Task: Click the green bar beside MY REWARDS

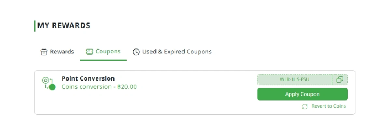Action: [x=35, y=26]
